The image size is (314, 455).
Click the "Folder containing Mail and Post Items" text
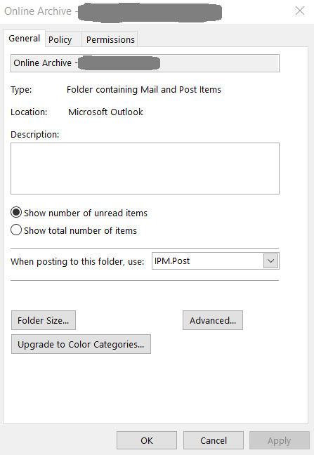[x=144, y=90]
